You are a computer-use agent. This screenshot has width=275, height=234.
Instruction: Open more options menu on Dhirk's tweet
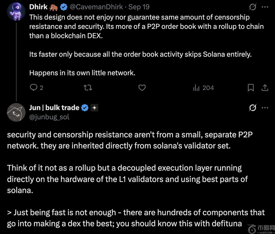(265, 7)
